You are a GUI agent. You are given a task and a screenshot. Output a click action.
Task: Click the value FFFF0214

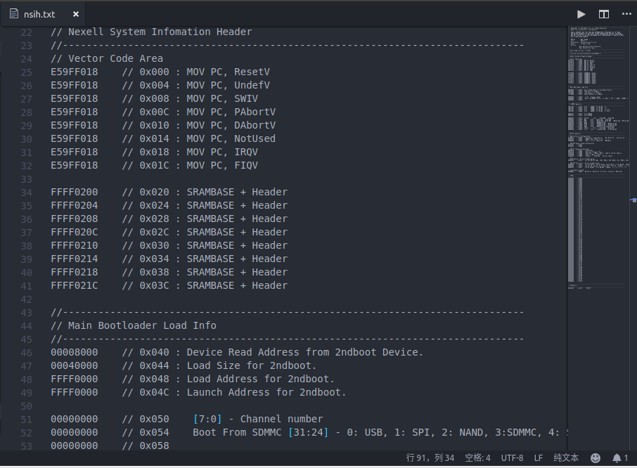(x=75, y=259)
